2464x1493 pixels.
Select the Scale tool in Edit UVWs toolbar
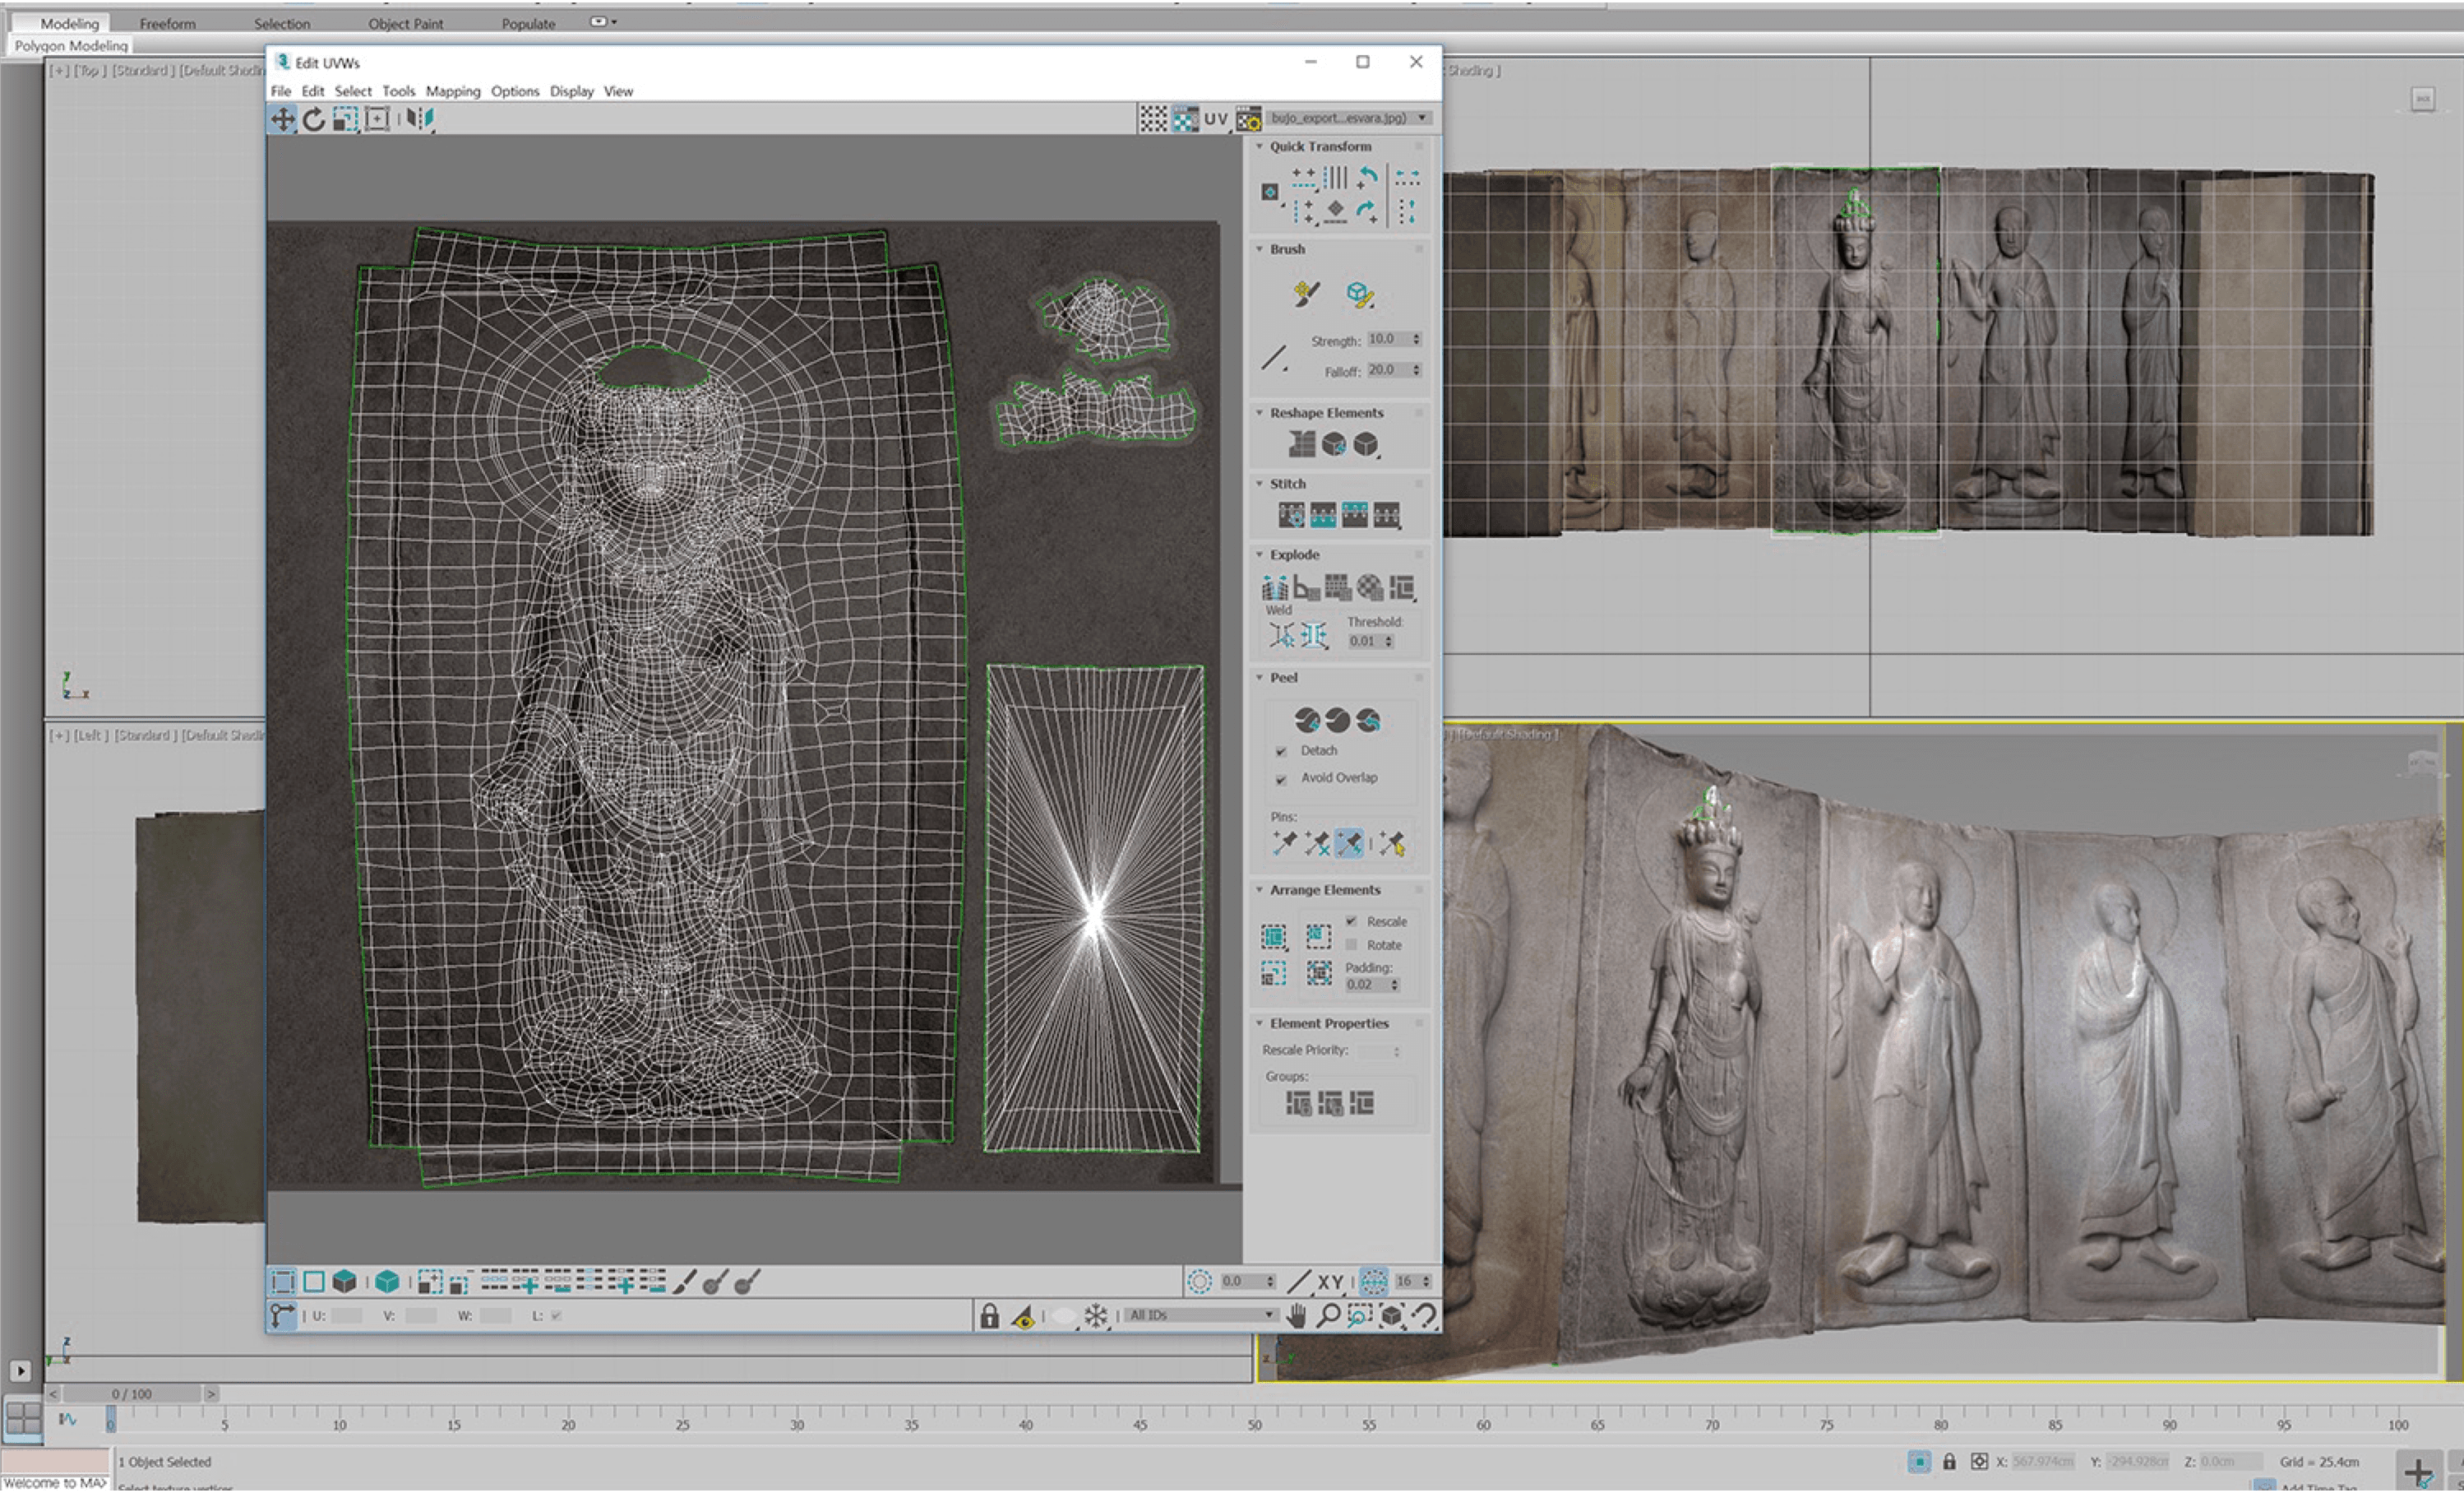(345, 119)
